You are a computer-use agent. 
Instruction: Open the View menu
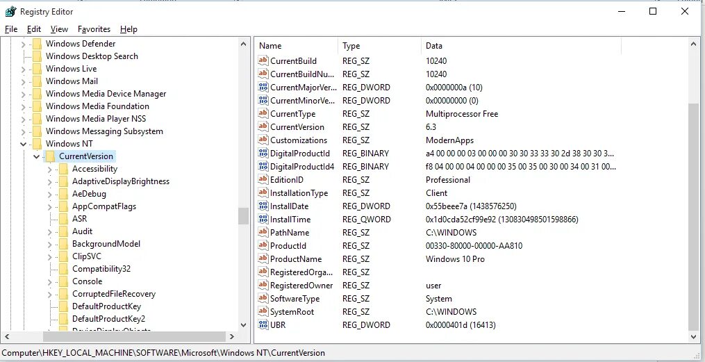tap(59, 29)
